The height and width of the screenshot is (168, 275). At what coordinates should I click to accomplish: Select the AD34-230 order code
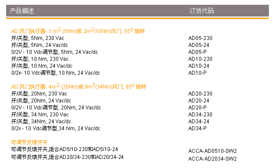tap(200, 115)
